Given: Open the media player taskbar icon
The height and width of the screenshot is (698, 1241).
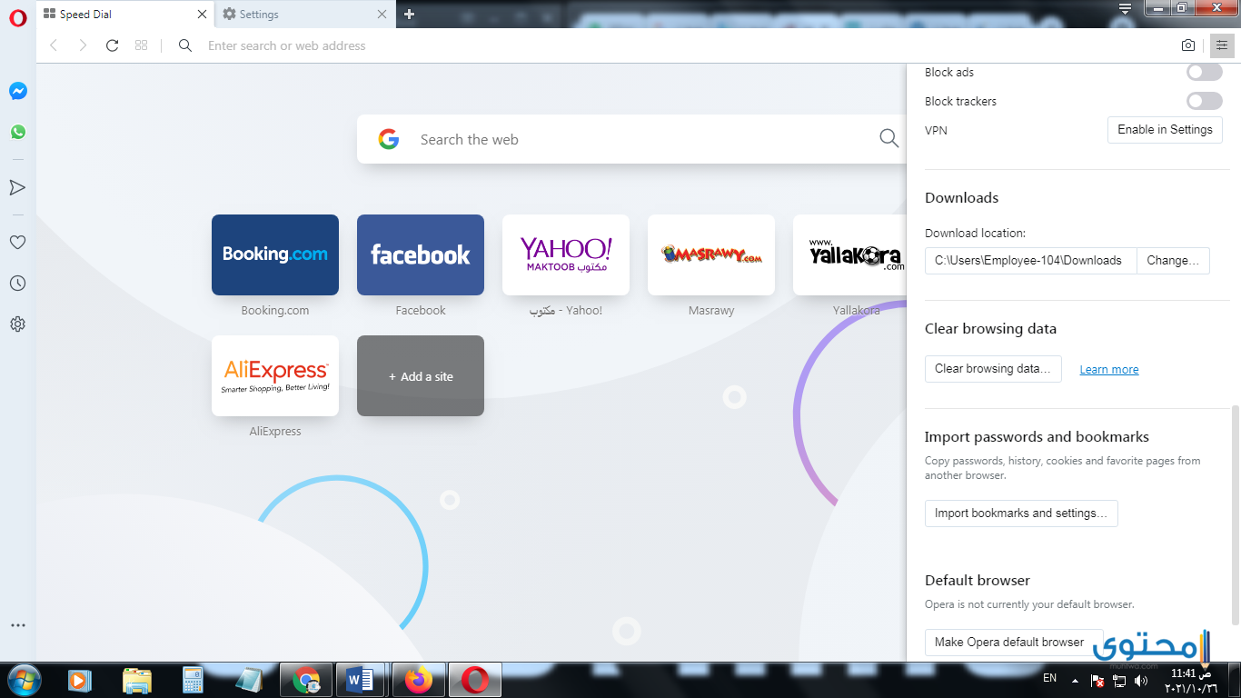Looking at the screenshot, I should [x=80, y=680].
